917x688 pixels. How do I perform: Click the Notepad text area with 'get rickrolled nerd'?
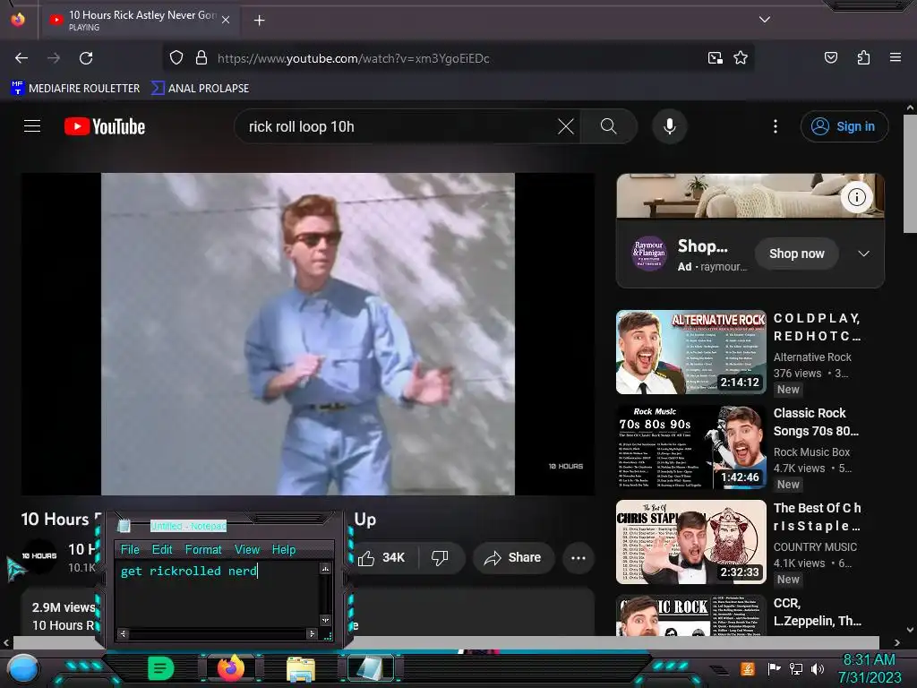point(217,595)
